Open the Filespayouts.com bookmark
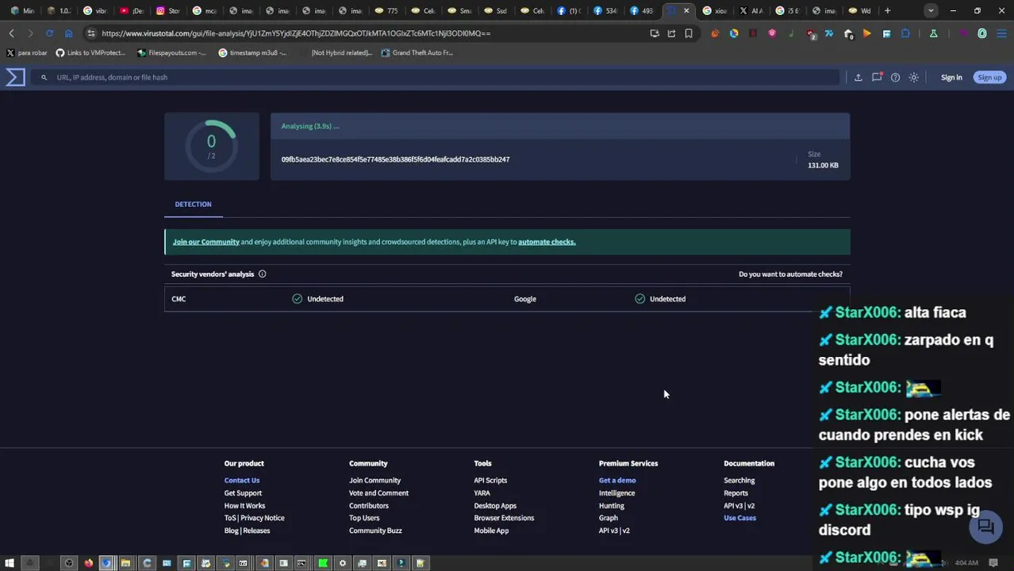This screenshot has width=1014, height=571. coord(171,53)
